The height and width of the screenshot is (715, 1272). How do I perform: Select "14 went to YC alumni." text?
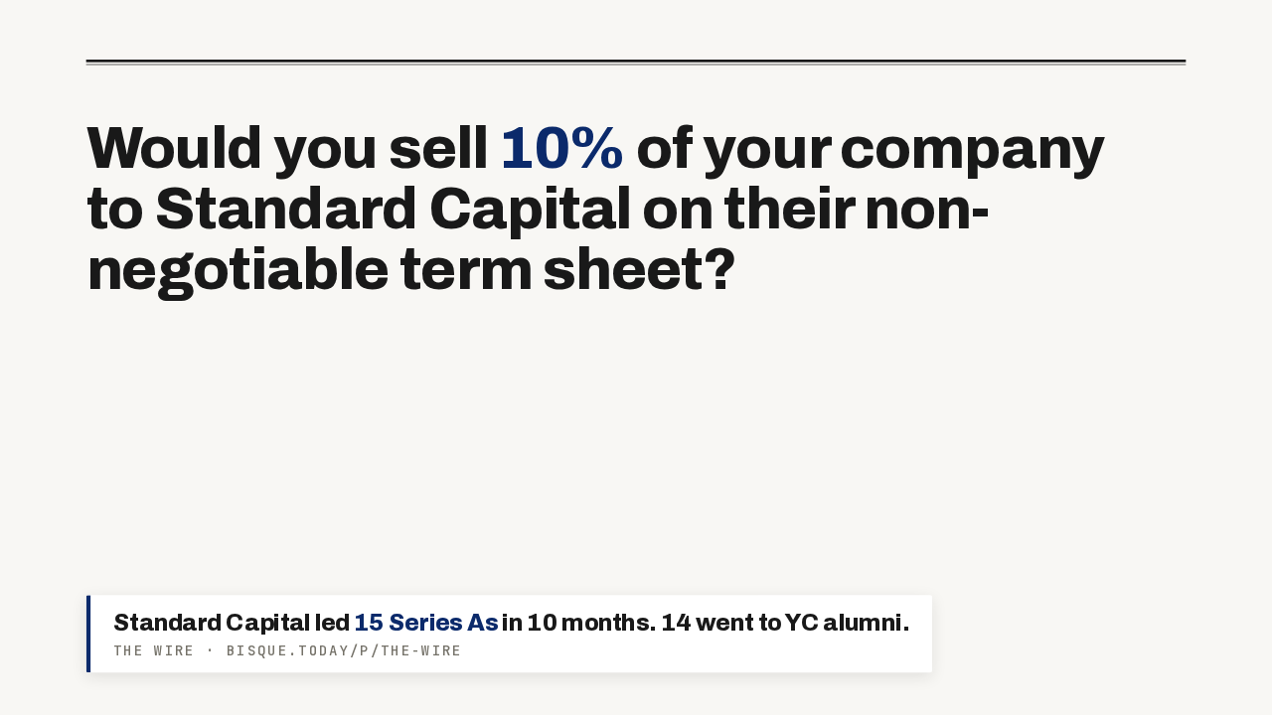(785, 623)
